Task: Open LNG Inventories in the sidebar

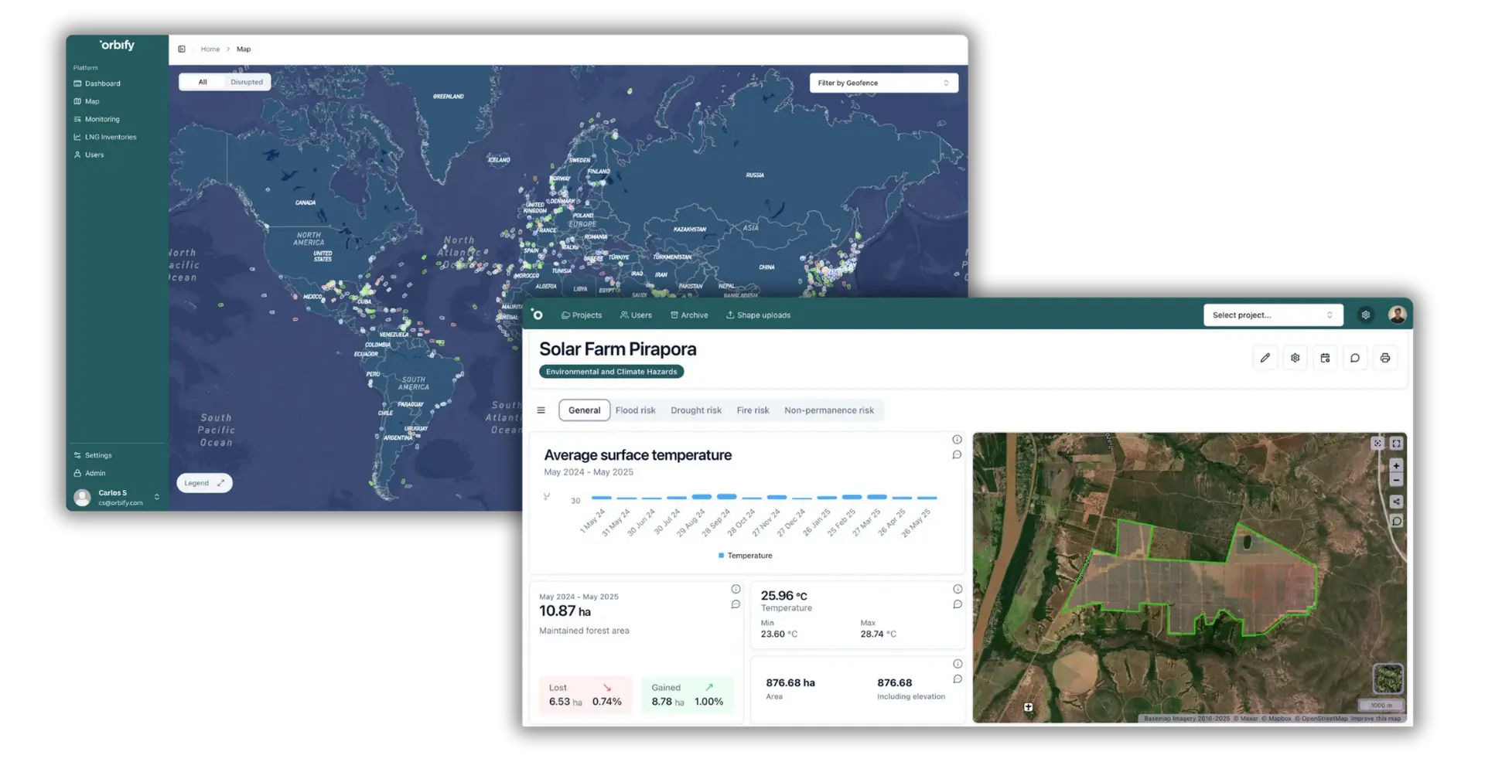Action: pyautogui.click(x=110, y=137)
